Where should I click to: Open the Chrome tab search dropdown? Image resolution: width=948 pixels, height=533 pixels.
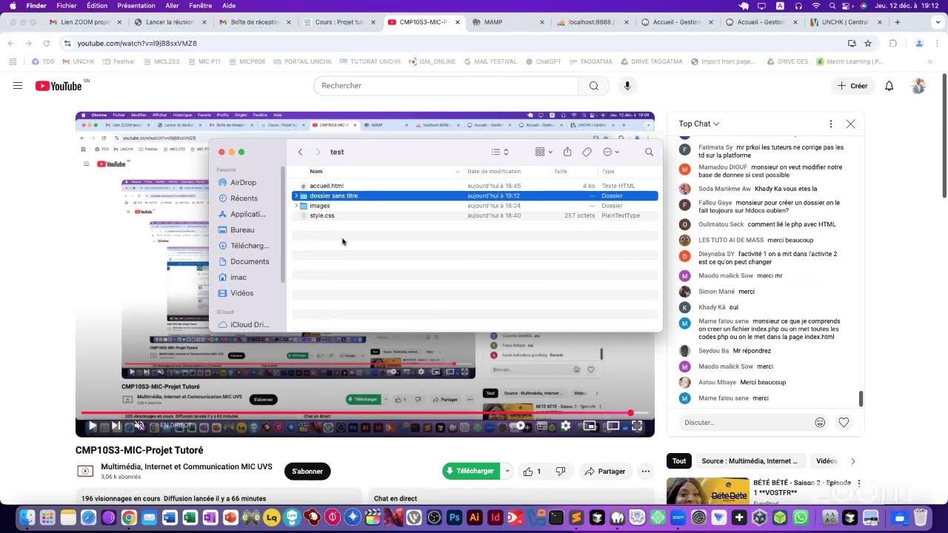pos(938,22)
